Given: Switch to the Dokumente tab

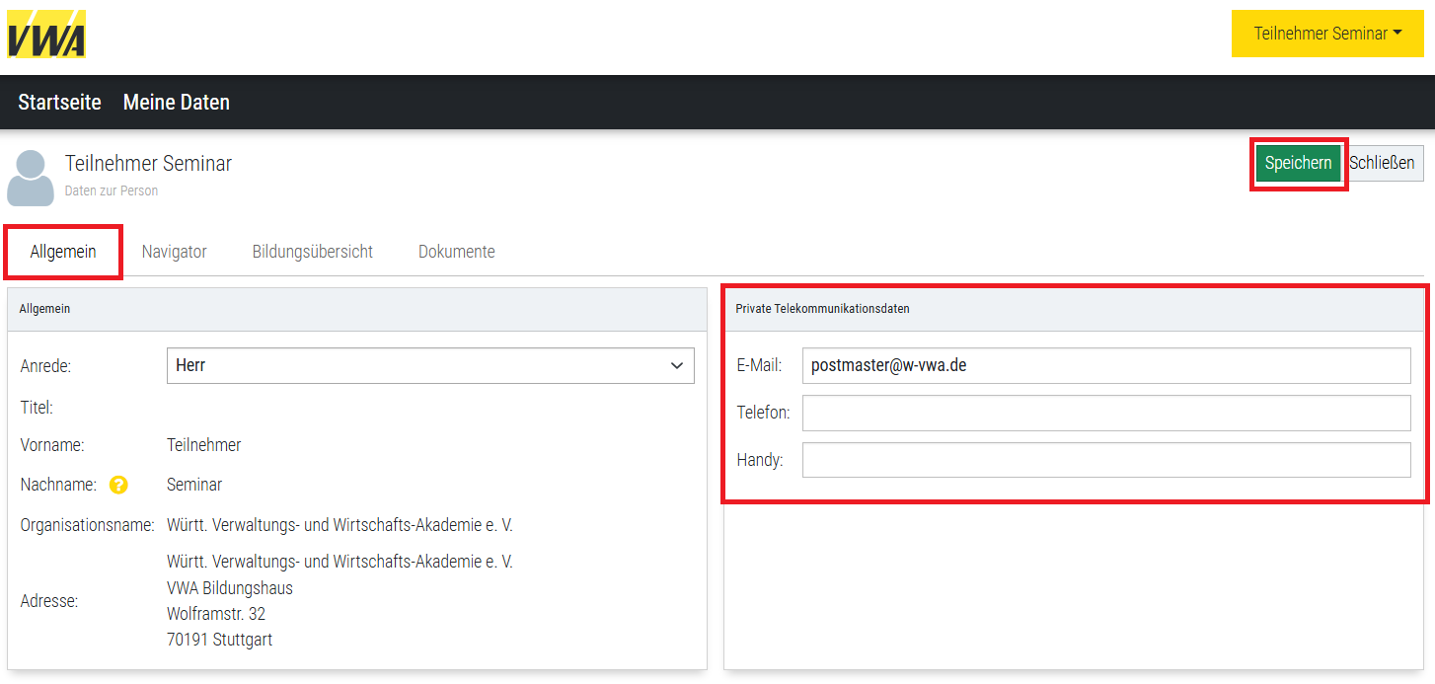Looking at the screenshot, I should [x=456, y=252].
